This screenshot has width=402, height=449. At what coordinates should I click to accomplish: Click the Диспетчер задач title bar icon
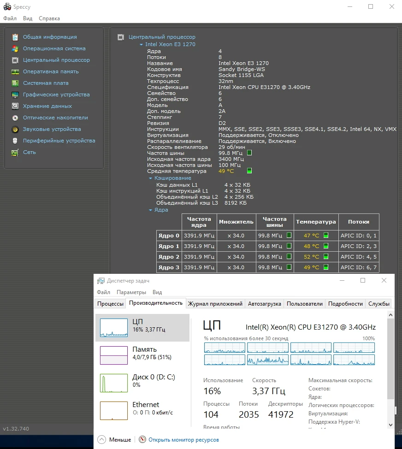point(101,281)
